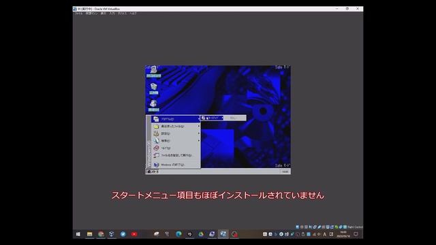Open Google Drive icon on host taskbar
Screen dimensions: 436x245
(201, 234)
